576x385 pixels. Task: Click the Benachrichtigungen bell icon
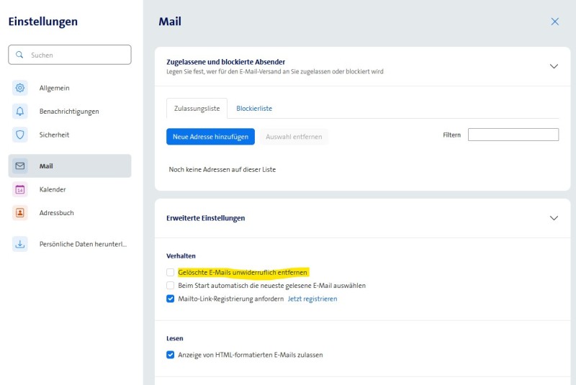tap(20, 112)
